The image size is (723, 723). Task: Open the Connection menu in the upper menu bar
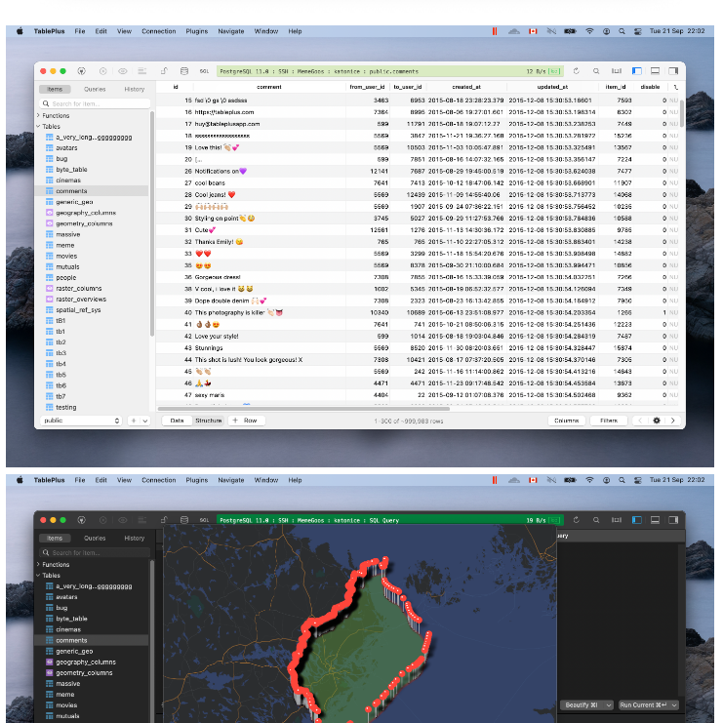(x=159, y=31)
